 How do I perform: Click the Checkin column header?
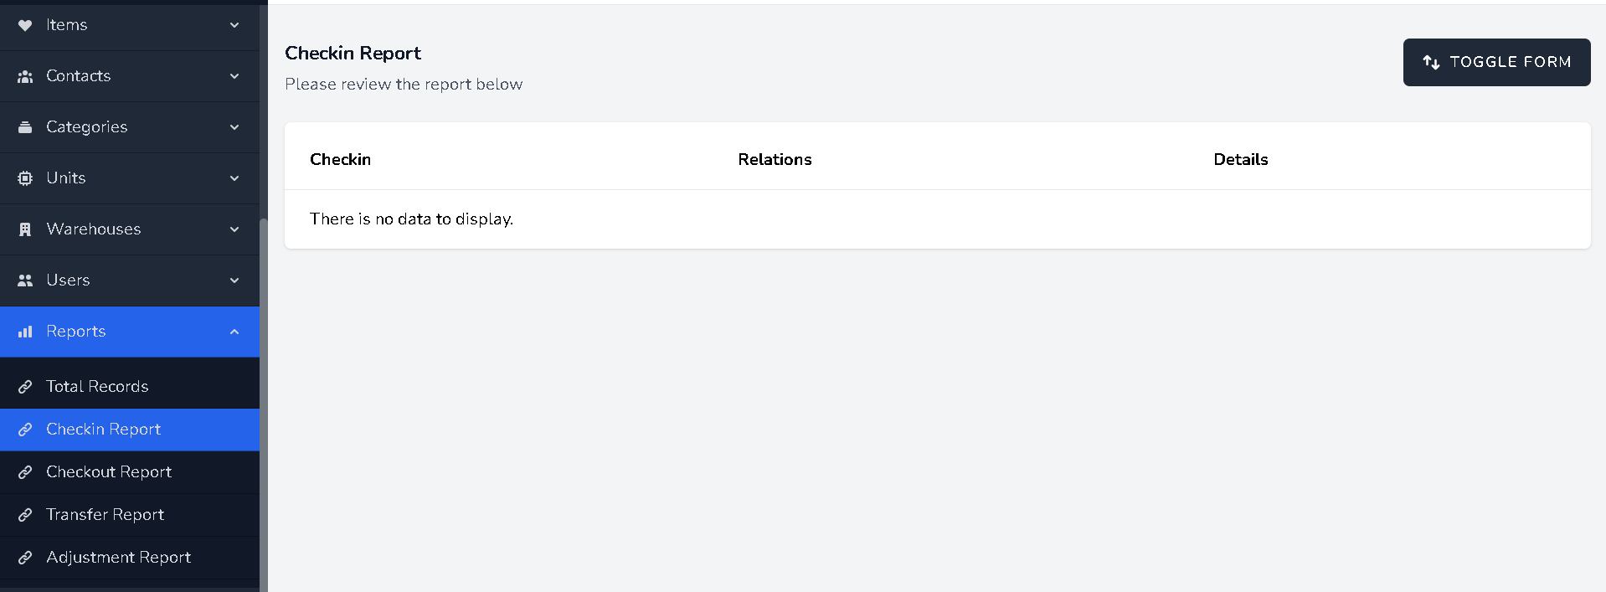point(340,159)
